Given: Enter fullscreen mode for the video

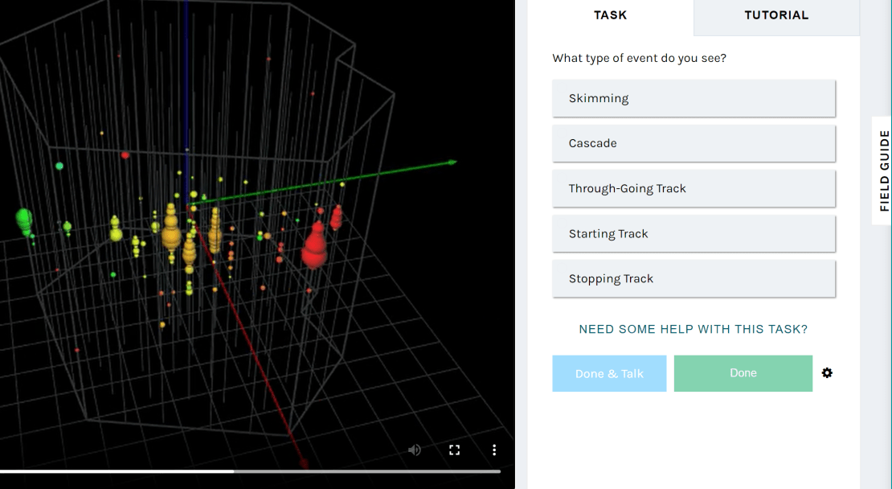Looking at the screenshot, I should tap(454, 450).
